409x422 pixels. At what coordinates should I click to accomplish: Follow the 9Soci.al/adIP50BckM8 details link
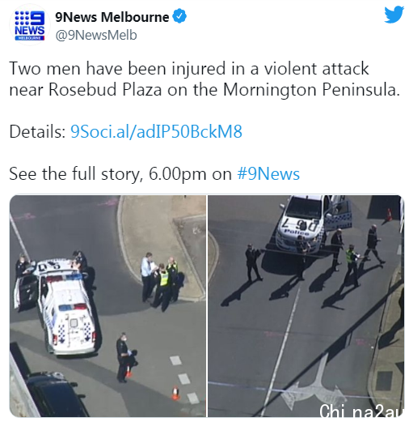coord(156,131)
